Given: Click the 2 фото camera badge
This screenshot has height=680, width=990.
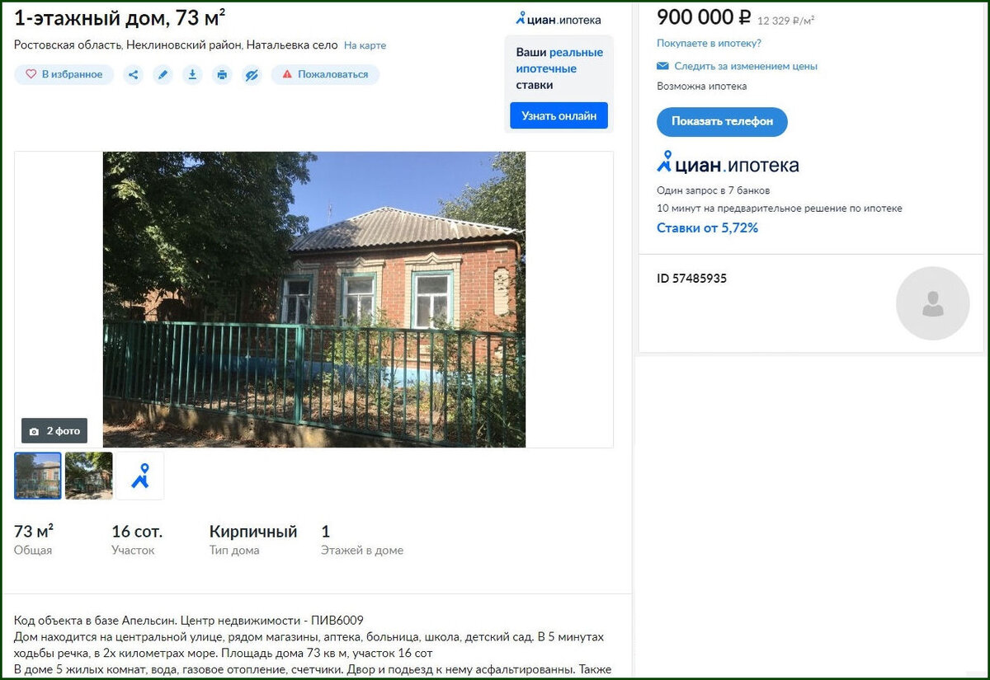Looking at the screenshot, I should pos(54,431).
